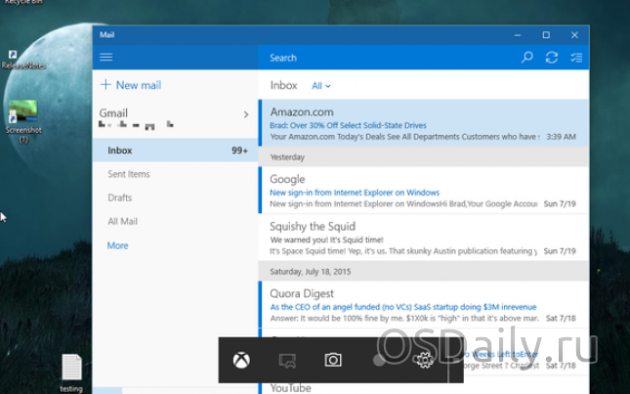Sync the mailbox with the refresh icon
This screenshot has height=394, width=630.
(x=552, y=58)
